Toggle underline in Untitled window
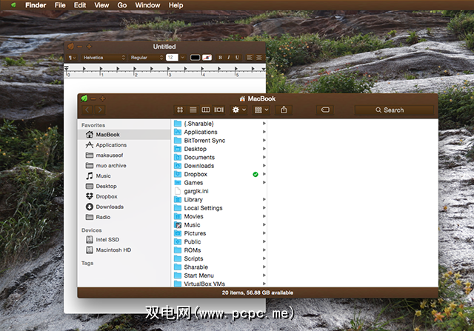Image resolution: width=474 pixels, height=331 pixels. click(x=237, y=58)
